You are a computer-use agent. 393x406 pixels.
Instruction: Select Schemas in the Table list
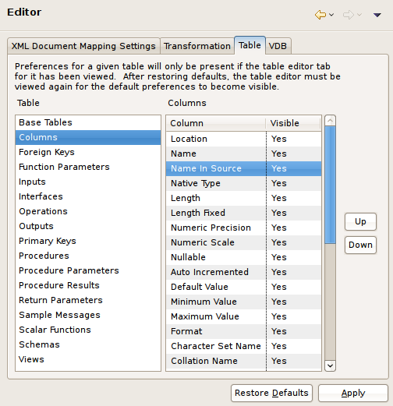pos(88,344)
